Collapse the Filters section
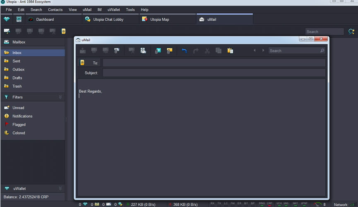358x207 pixels. (x=60, y=97)
